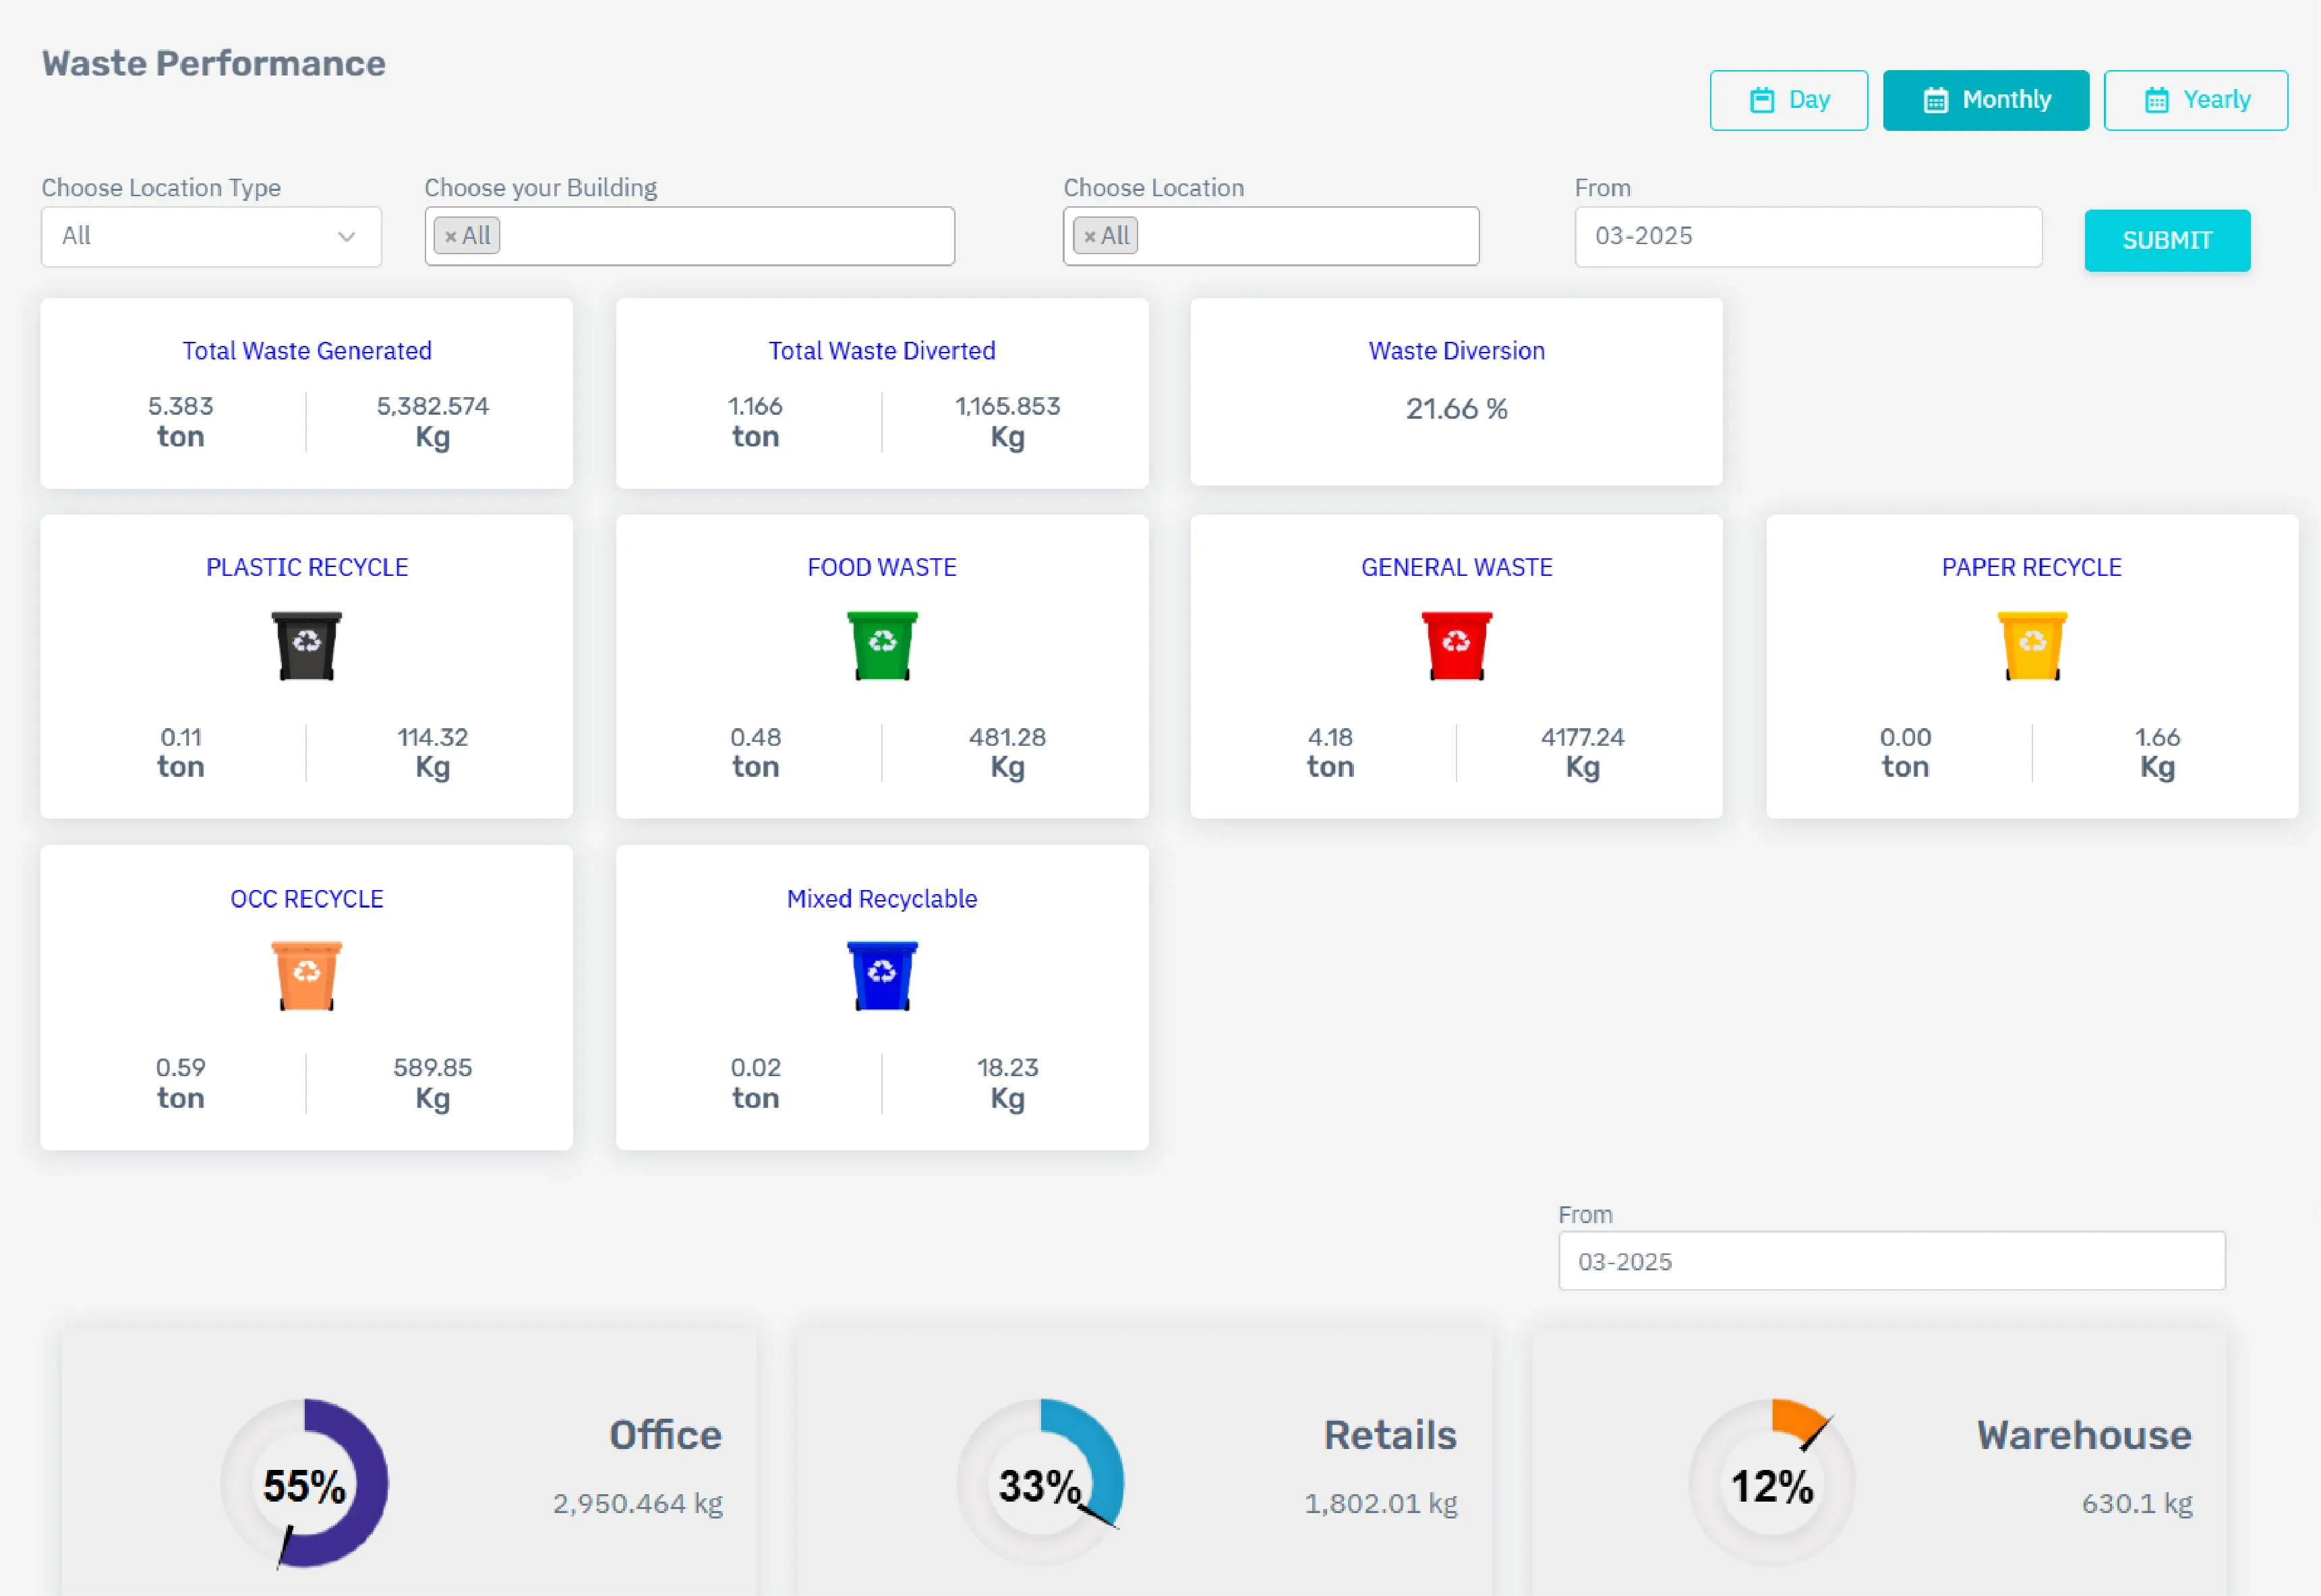The height and width of the screenshot is (1596, 2321).
Task: Click the location type dropdown chevron arrow
Action: (346, 237)
